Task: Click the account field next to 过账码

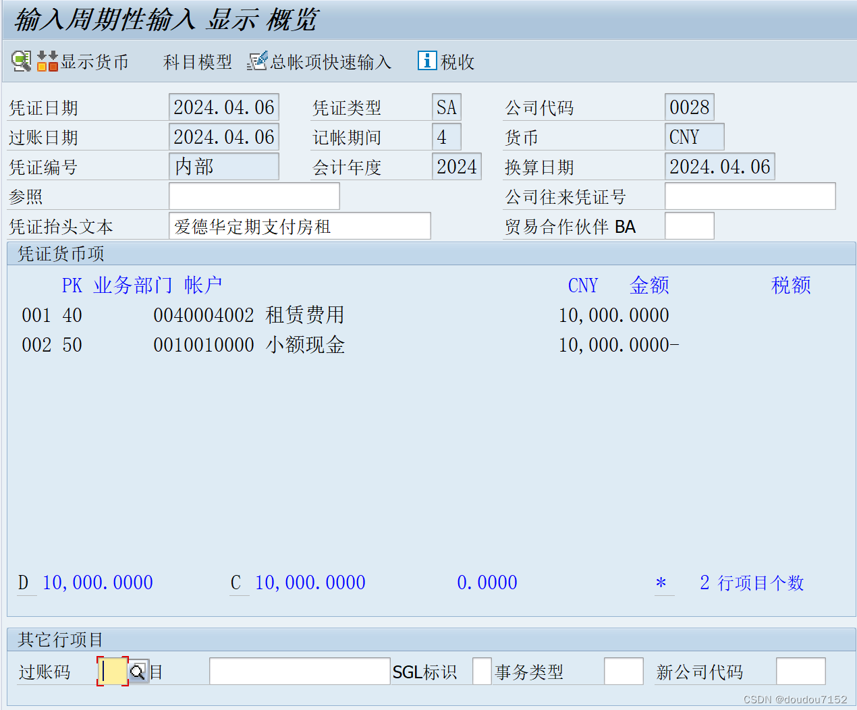Action: pos(300,671)
